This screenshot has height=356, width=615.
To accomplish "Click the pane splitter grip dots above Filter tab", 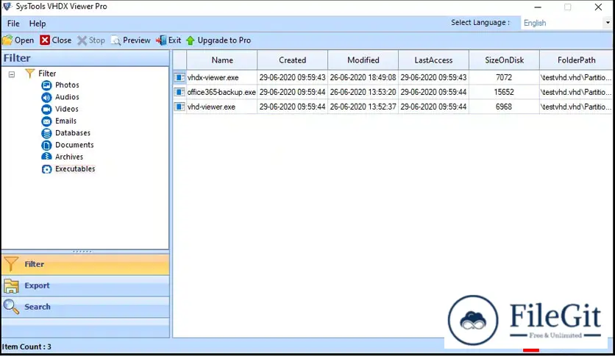I will (82, 252).
